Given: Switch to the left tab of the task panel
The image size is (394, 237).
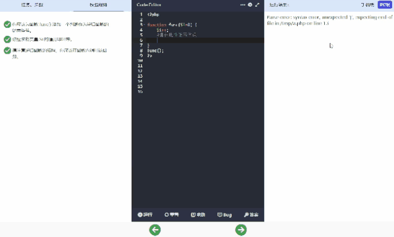Looking at the screenshot, I should pos(32,5).
